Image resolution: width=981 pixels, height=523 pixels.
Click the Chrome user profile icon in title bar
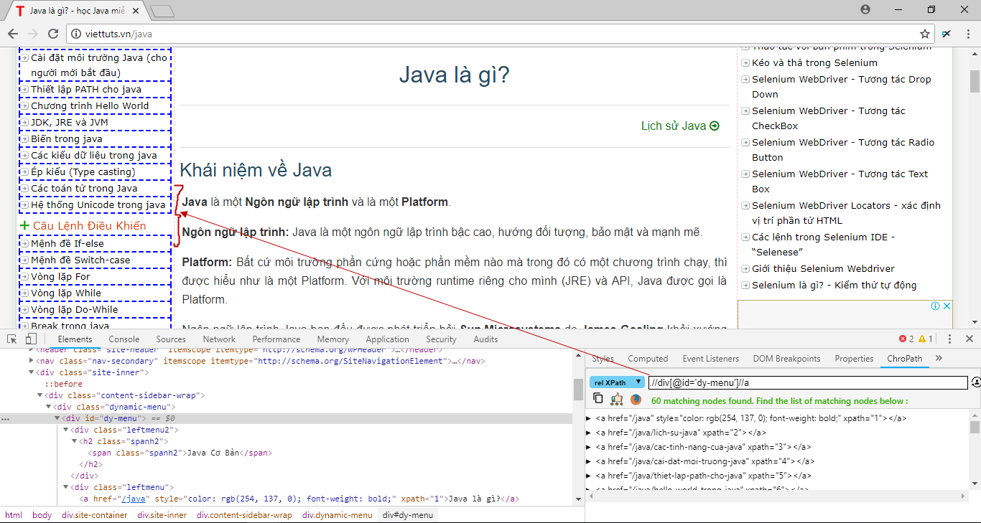tap(865, 9)
